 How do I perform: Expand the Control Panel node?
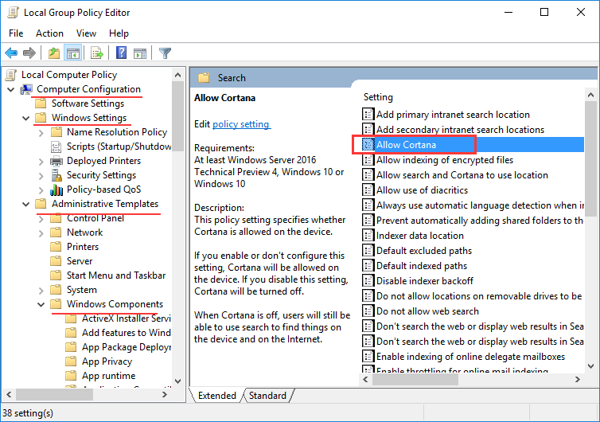41,219
